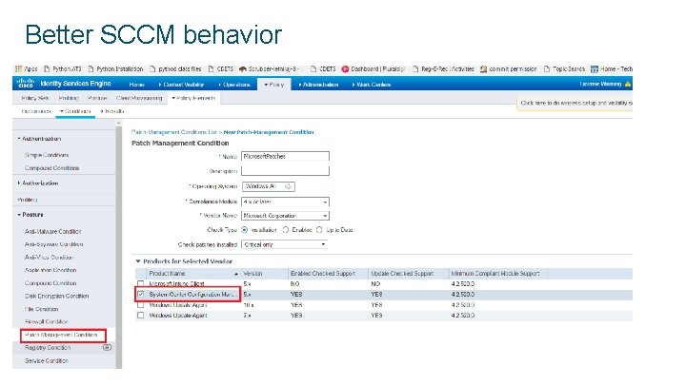Image resolution: width=686 pixels, height=385 pixels.
Task: Go to the Home menu
Action: (136, 85)
